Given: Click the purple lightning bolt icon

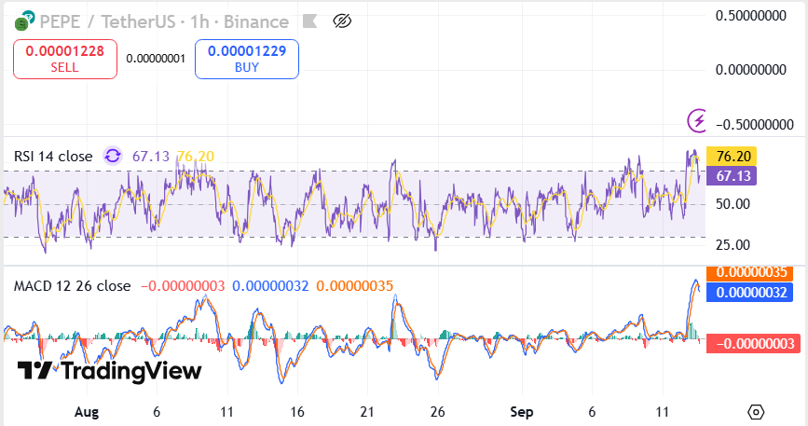Looking at the screenshot, I should click(698, 120).
